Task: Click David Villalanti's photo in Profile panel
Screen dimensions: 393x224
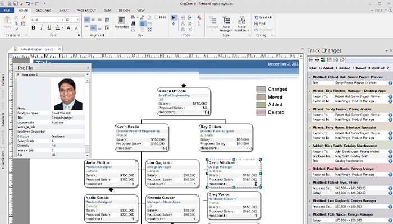Action: point(67,94)
